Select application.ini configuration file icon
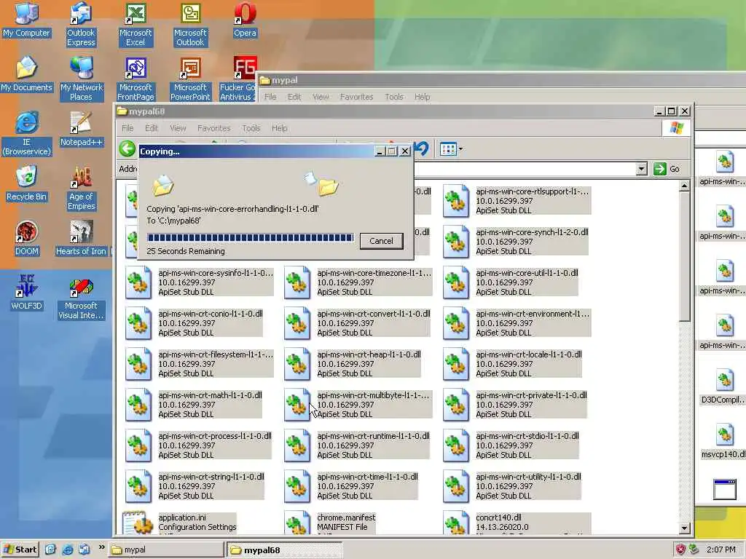 [138, 523]
